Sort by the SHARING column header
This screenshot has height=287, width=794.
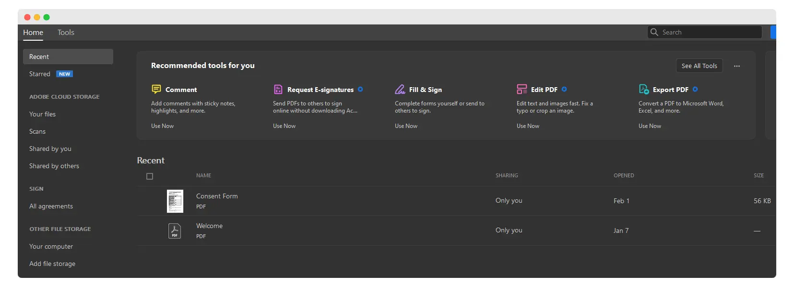[507, 175]
